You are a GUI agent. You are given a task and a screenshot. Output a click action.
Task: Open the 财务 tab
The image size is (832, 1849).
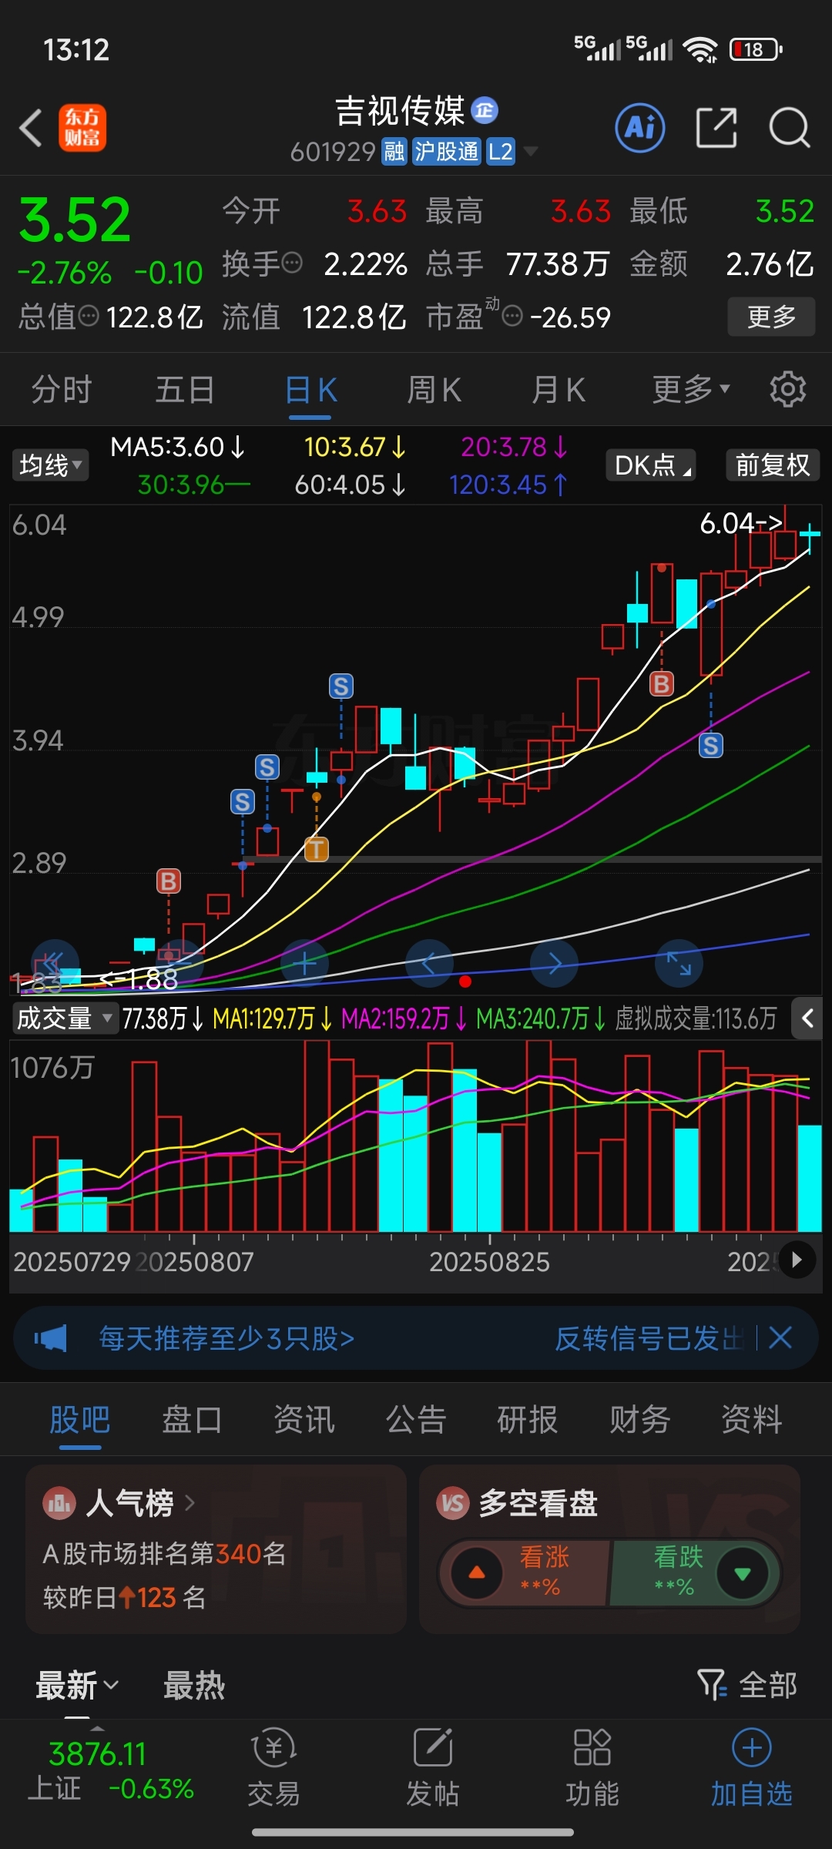(x=640, y=1419)
